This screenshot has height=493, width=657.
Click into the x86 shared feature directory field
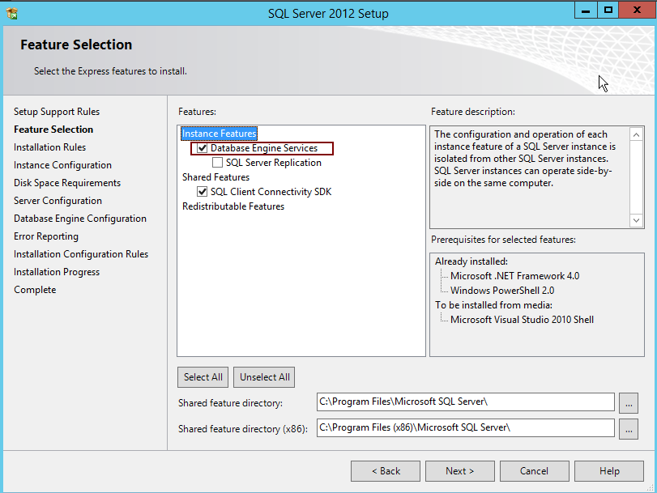click(x=465, y=427)
